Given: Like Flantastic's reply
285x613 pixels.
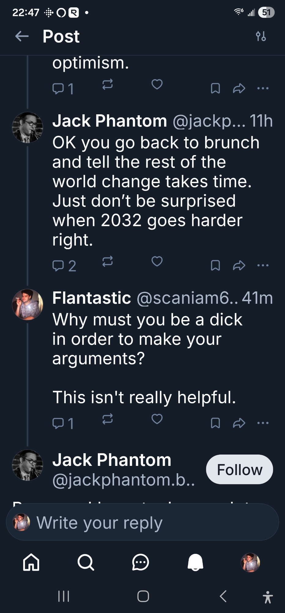Looking at the screenshot, I should coord(157,419).
